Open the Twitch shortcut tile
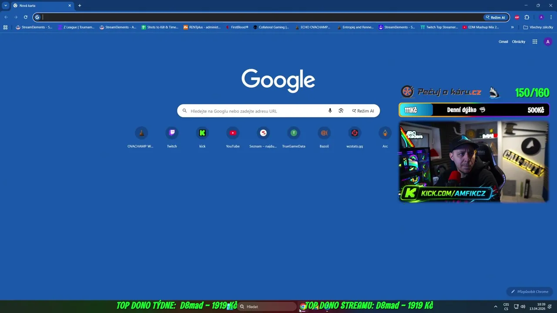 pyautogui.click(x=172, y=138)
